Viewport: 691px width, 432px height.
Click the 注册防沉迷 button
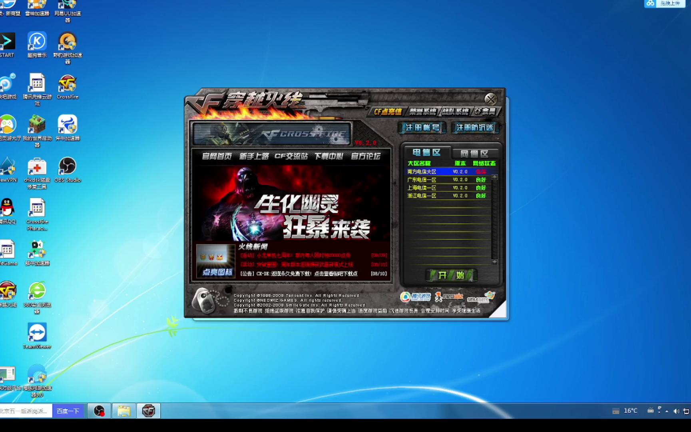click(x=475, y=128)
